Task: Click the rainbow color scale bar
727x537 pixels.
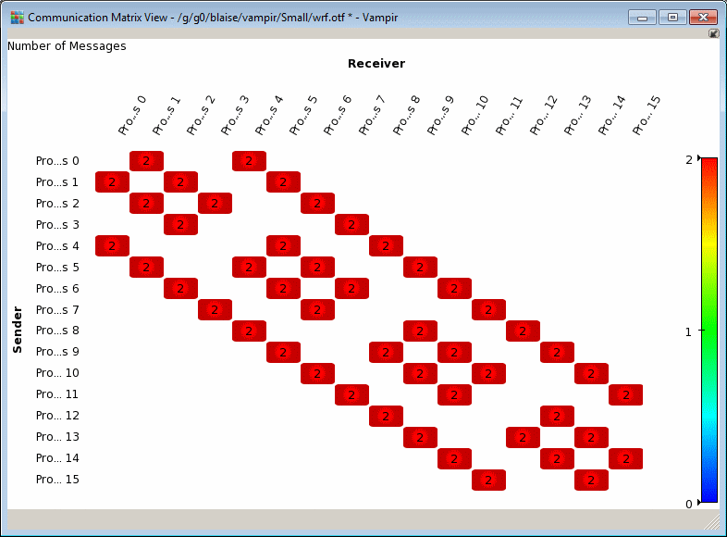Action: tap(709, 330)
